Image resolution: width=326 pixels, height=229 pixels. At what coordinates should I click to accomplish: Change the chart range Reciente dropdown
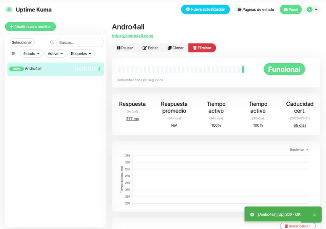coord(299,150)
